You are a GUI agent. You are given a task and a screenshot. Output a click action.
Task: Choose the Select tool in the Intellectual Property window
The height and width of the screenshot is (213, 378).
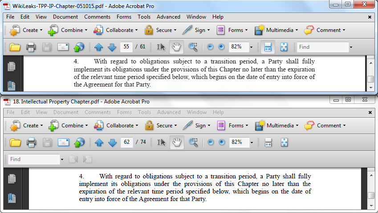(162, 142)
